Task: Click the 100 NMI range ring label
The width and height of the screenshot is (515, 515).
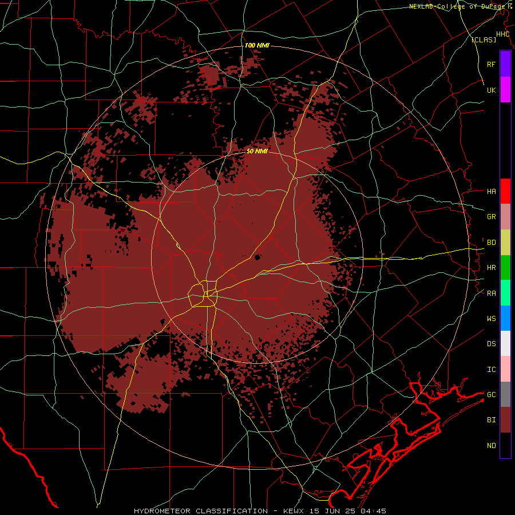Action: point(257,45)
